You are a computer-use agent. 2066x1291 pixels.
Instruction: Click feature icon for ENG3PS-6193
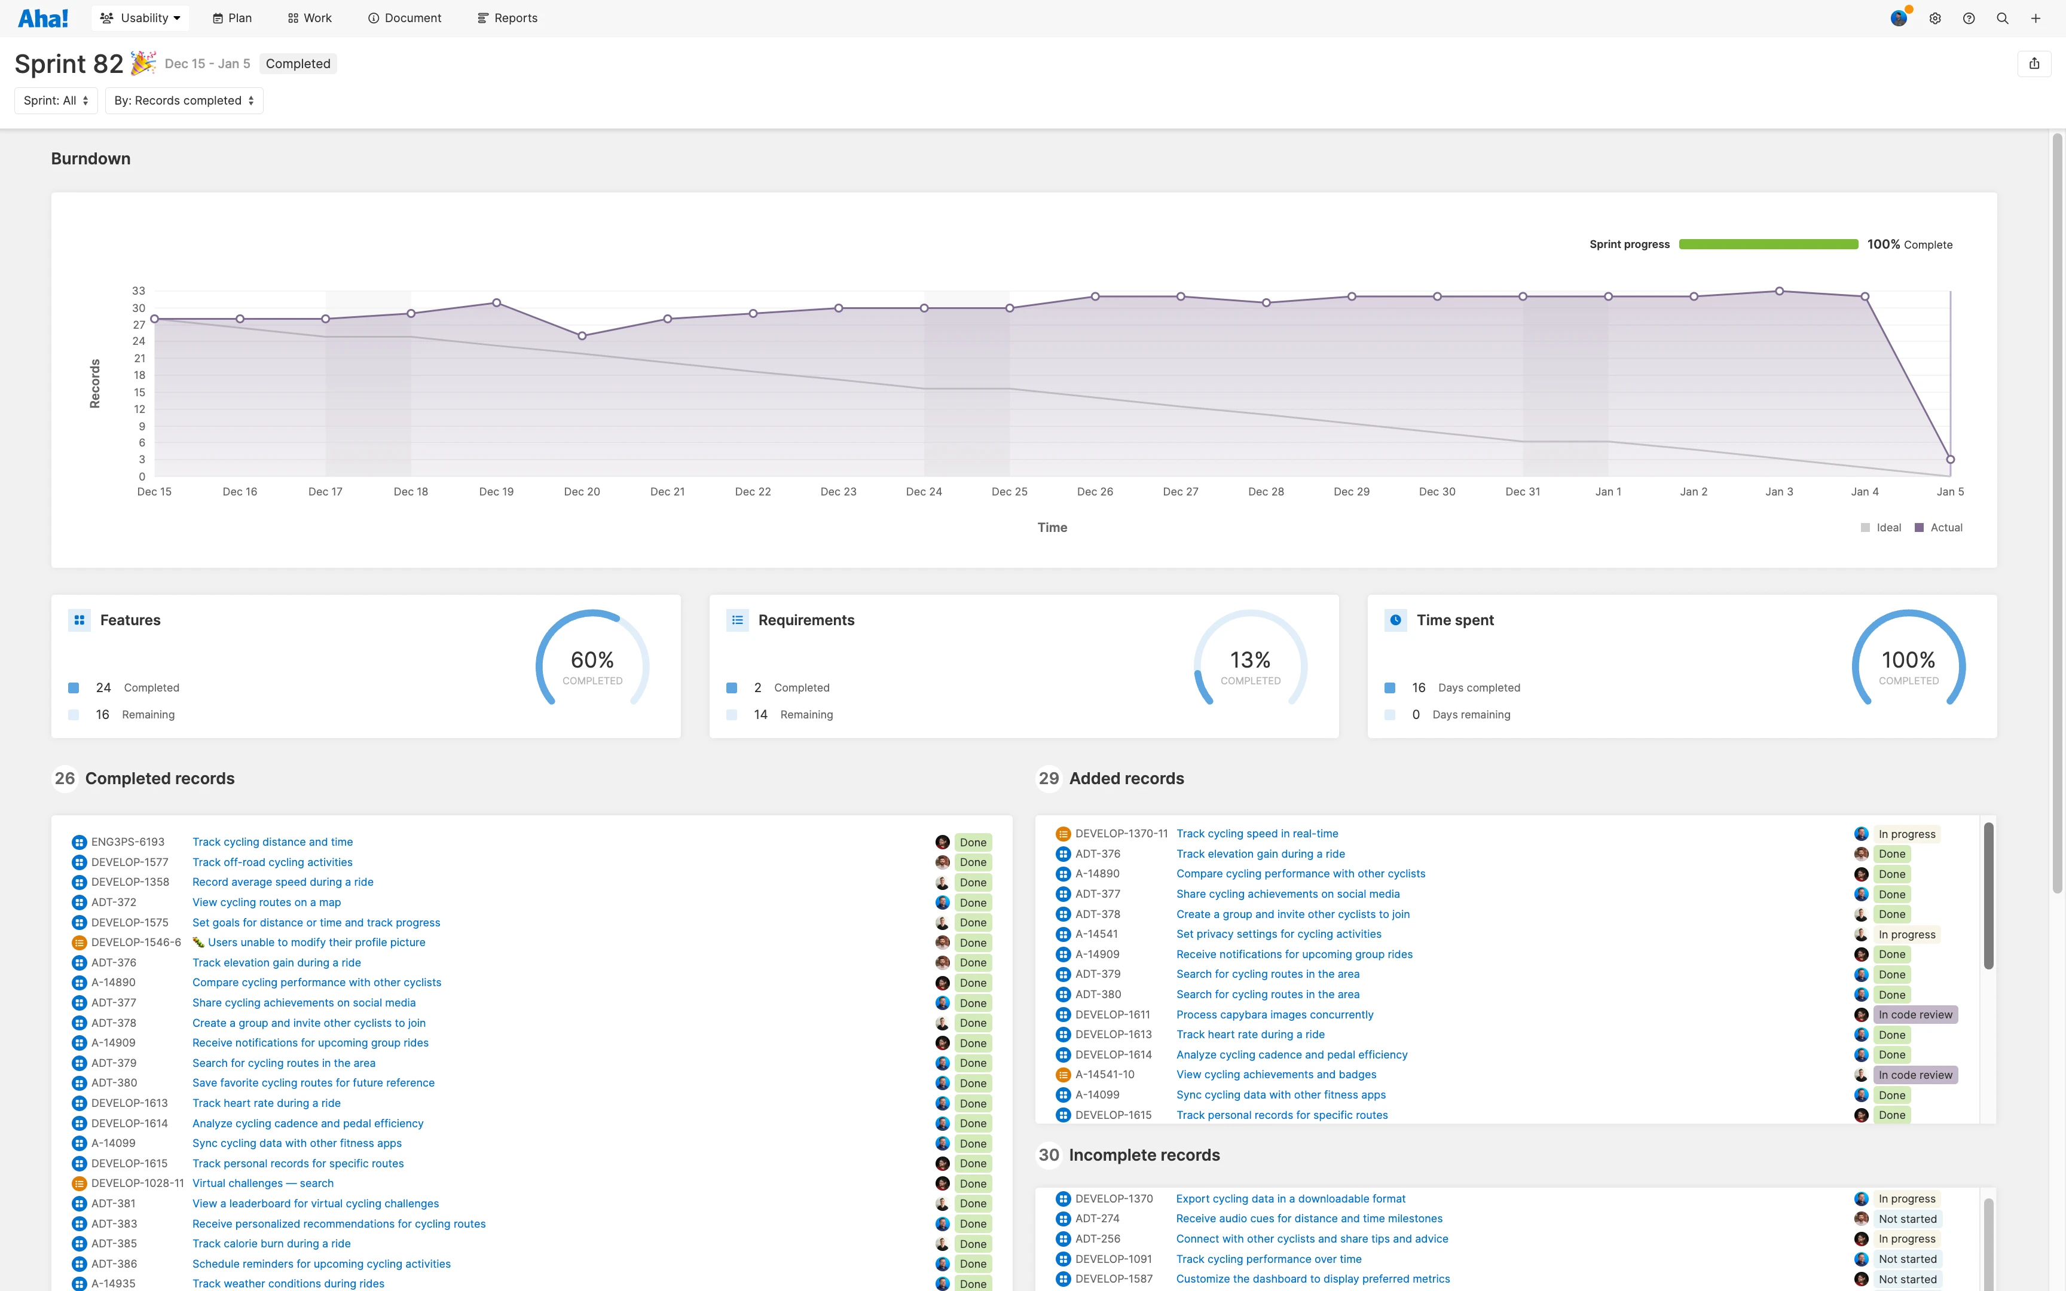80,842
